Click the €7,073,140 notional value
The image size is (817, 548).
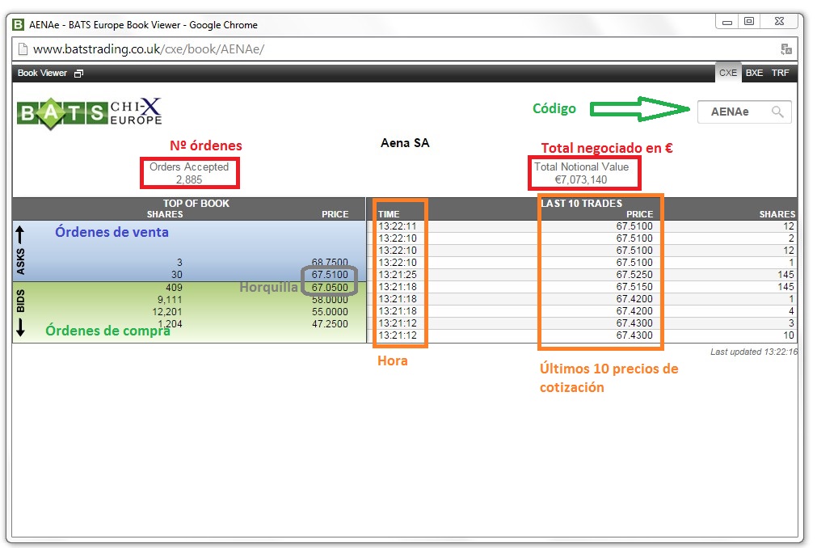click(x=581, y=179)
